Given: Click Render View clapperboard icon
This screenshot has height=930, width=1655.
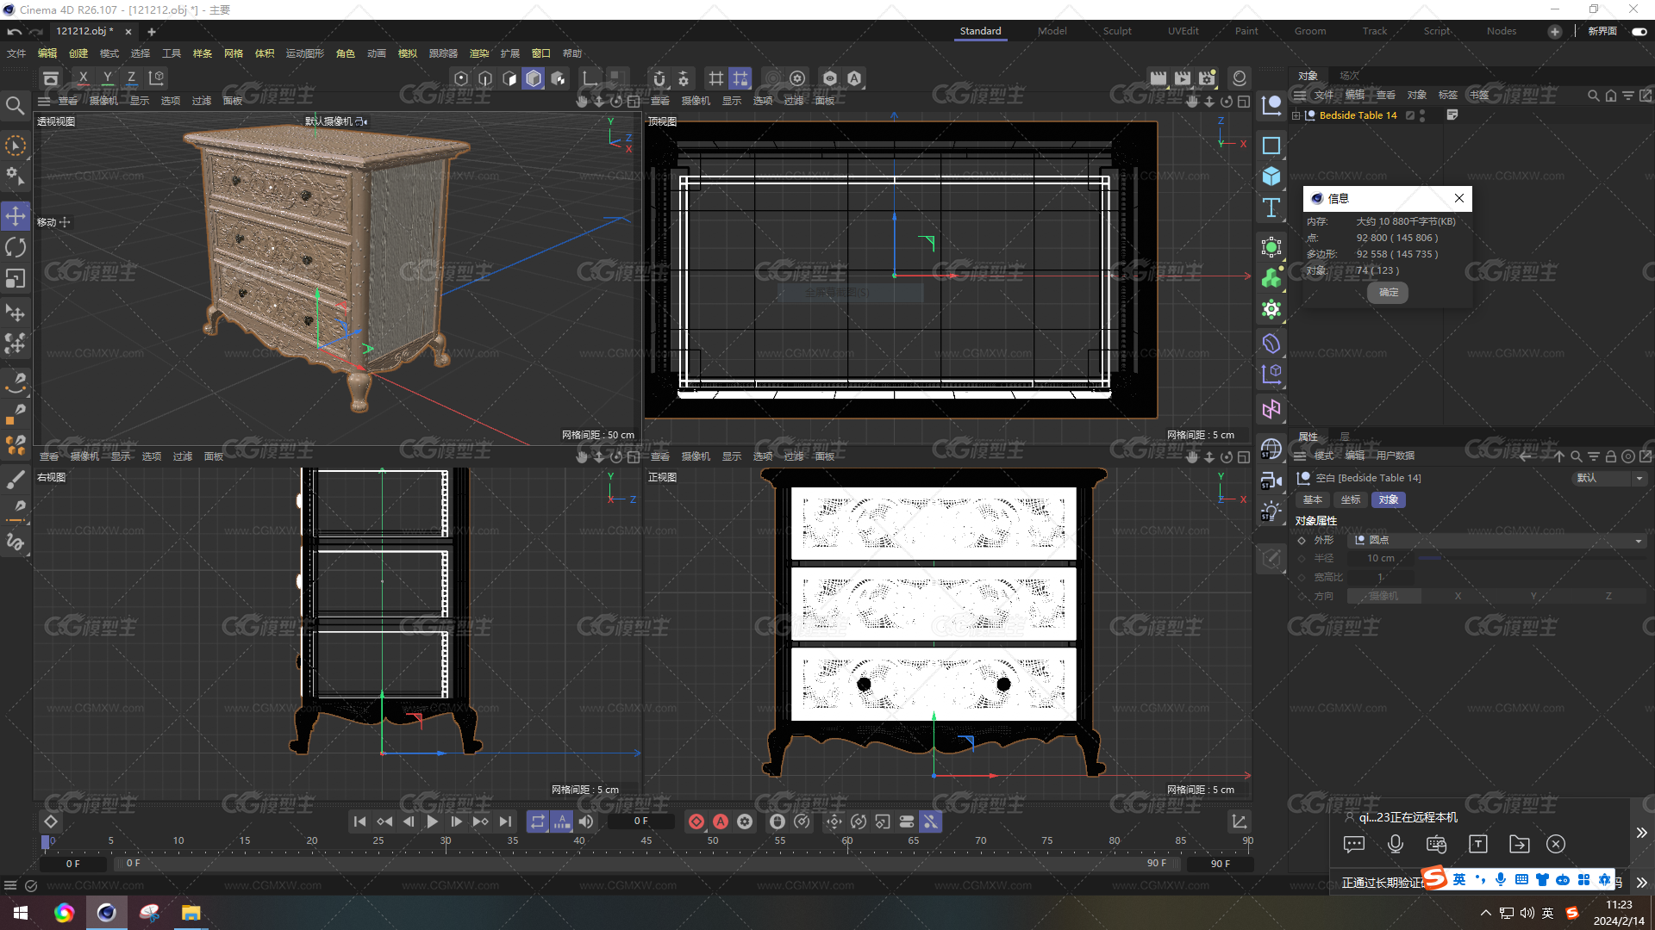Looking at the screenshot, I should click(x=1158, y=78).
